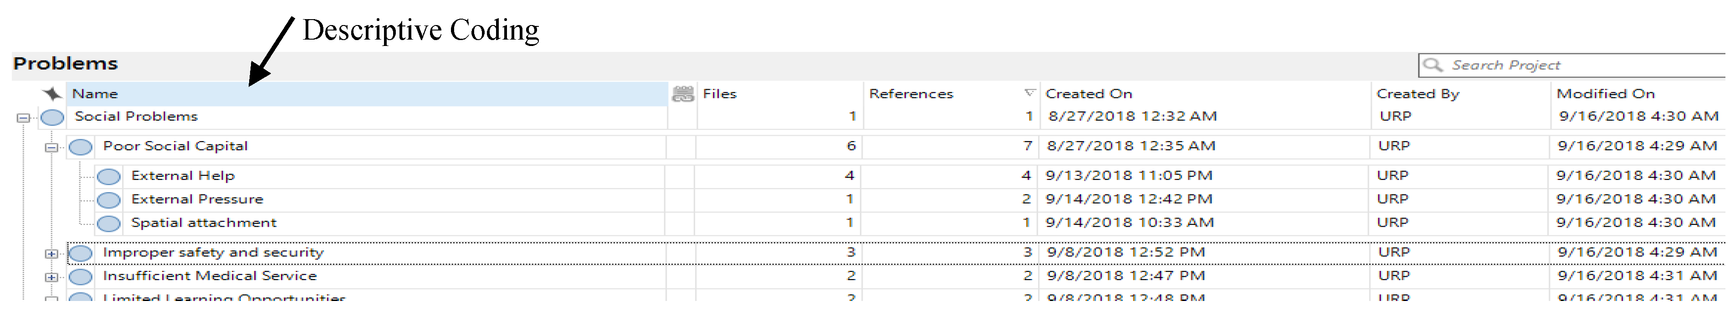Image resolution: width=1735 pixels, height=316 pixels.
Task: Click the Improper safety and security node icon
Action: [81, 253]
